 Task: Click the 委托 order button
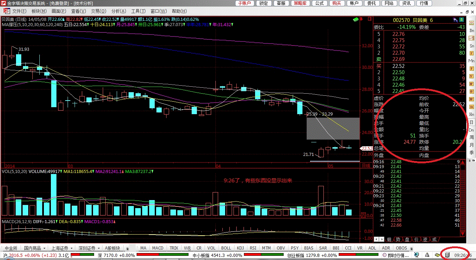(372, 3)
